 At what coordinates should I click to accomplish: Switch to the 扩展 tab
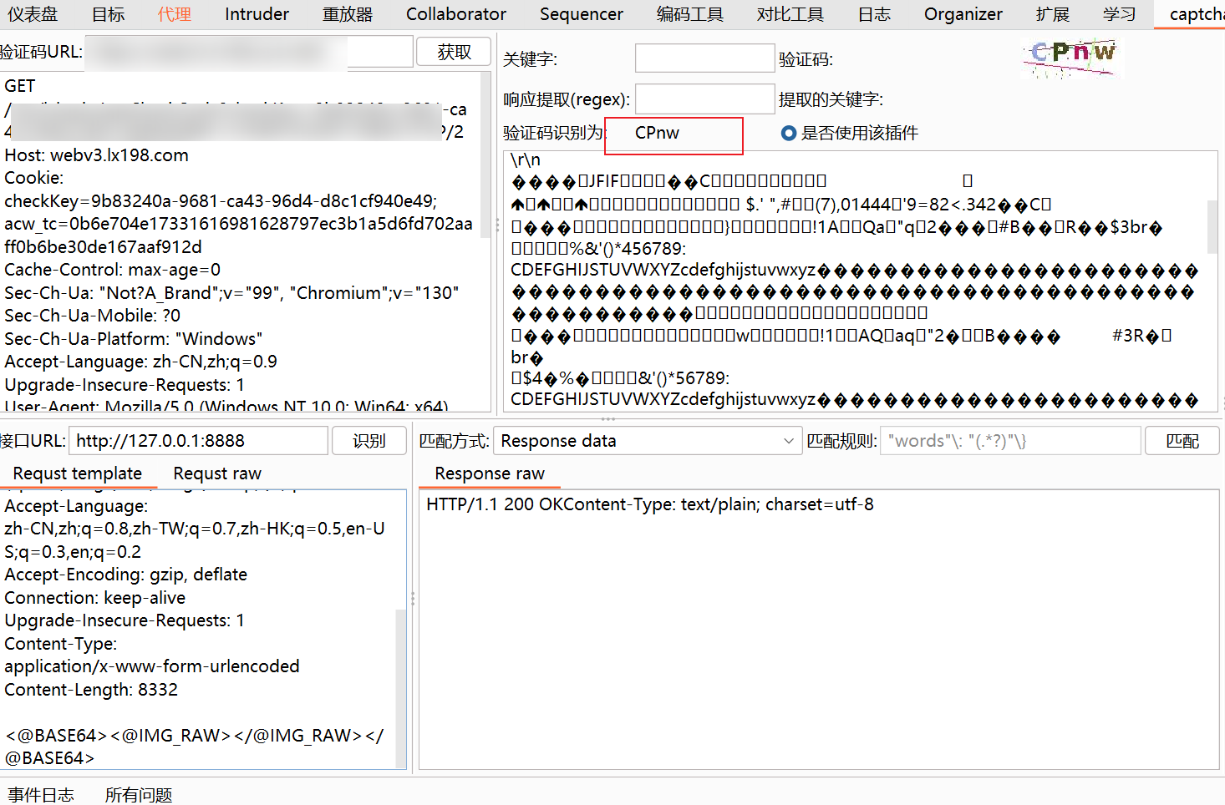tap(1053, 14)
